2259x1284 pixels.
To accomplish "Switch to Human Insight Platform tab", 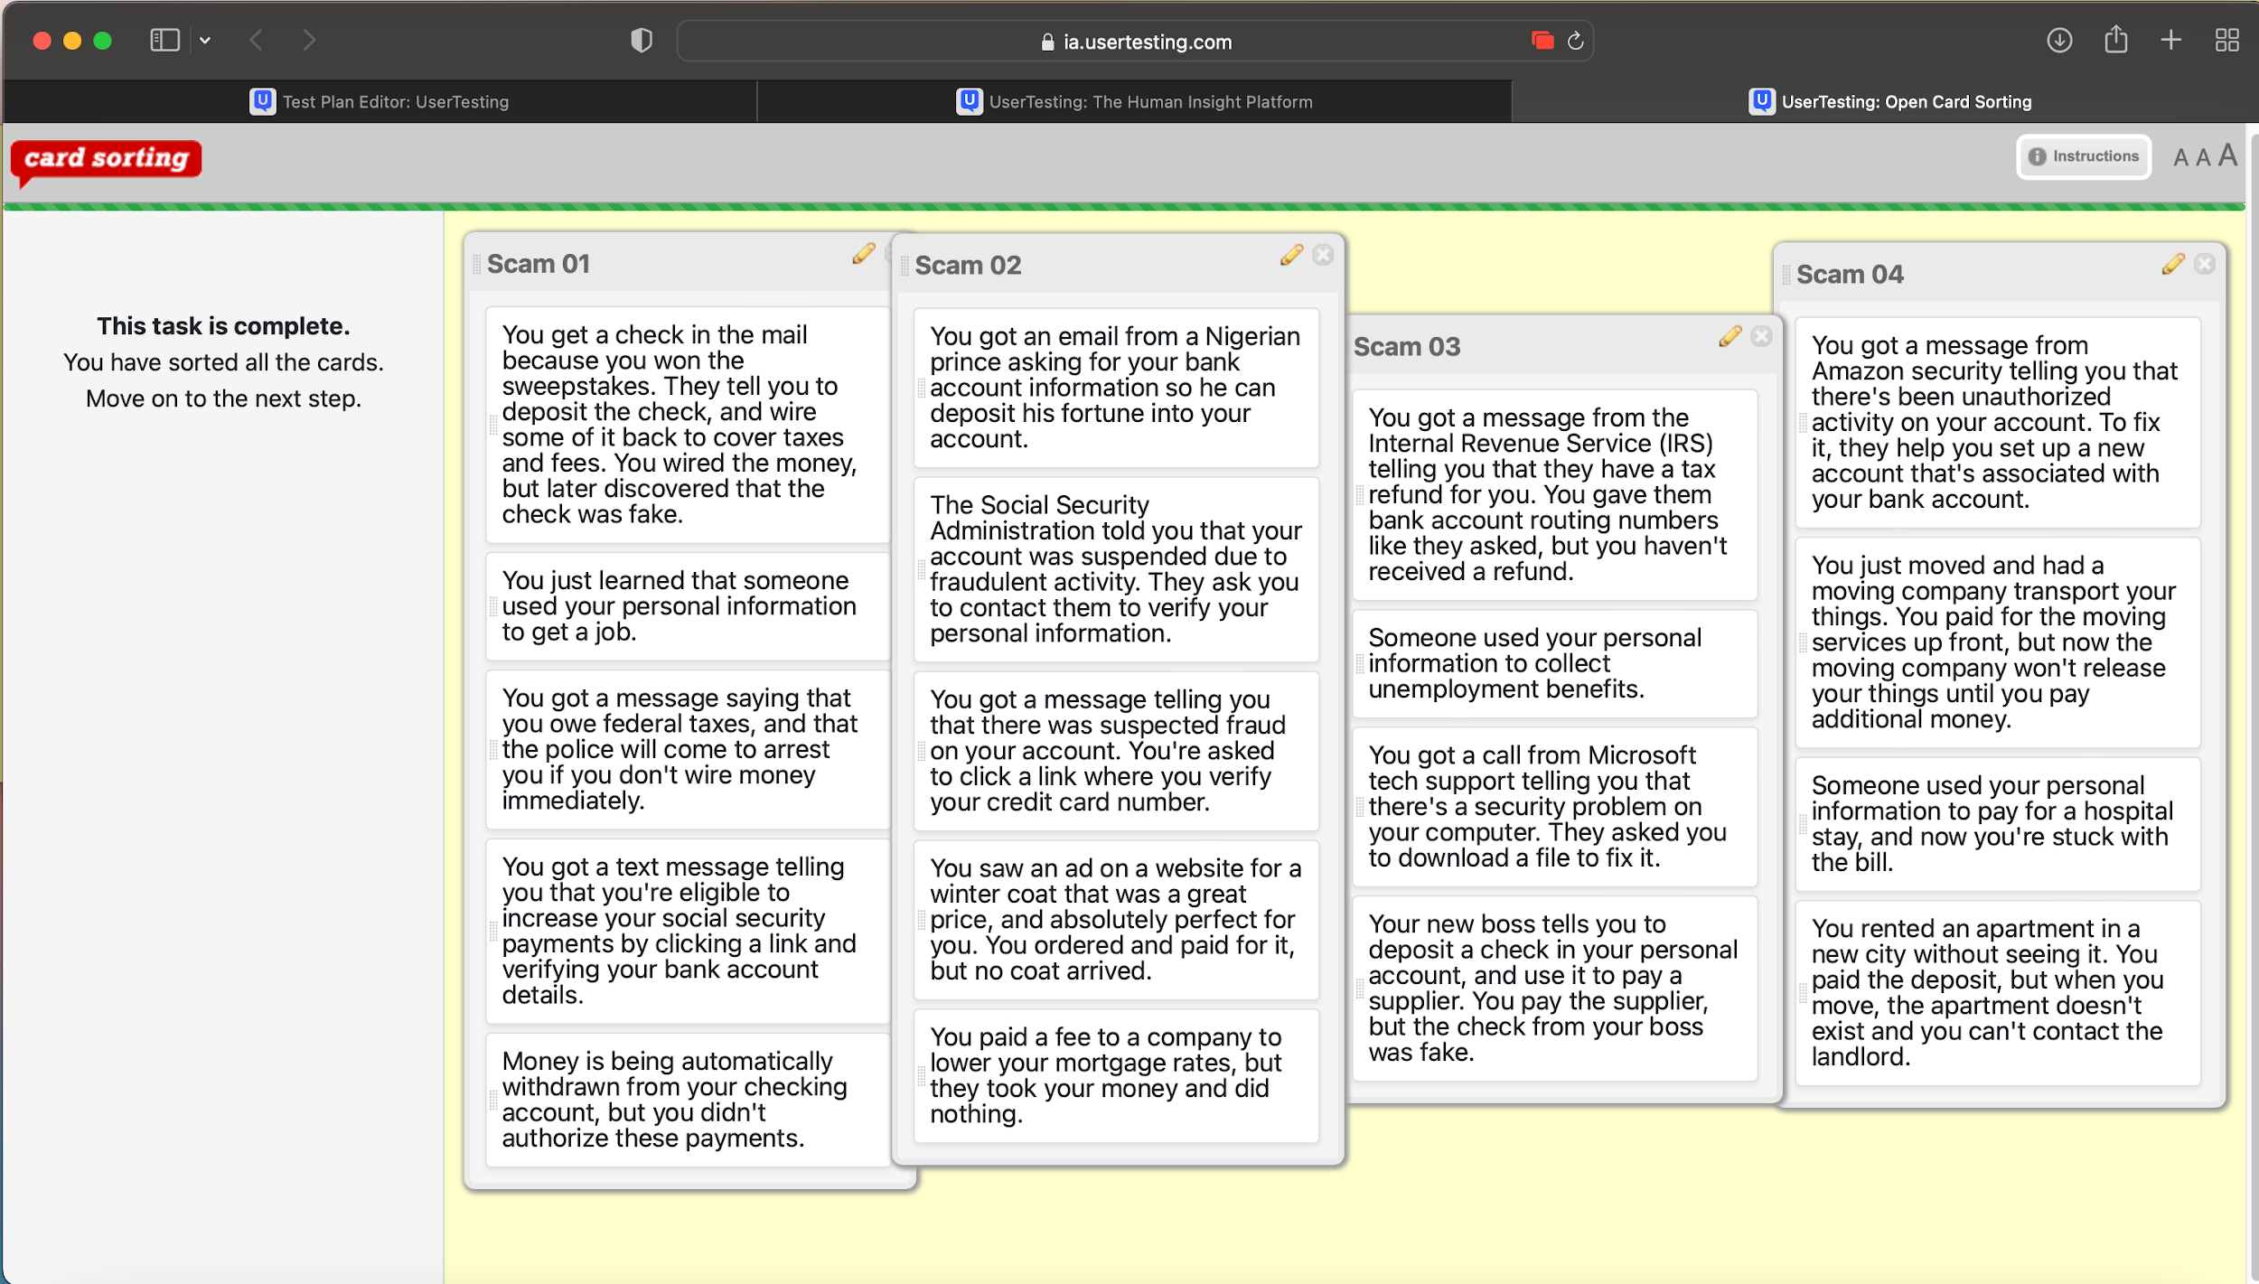I will click(1134, 102).
